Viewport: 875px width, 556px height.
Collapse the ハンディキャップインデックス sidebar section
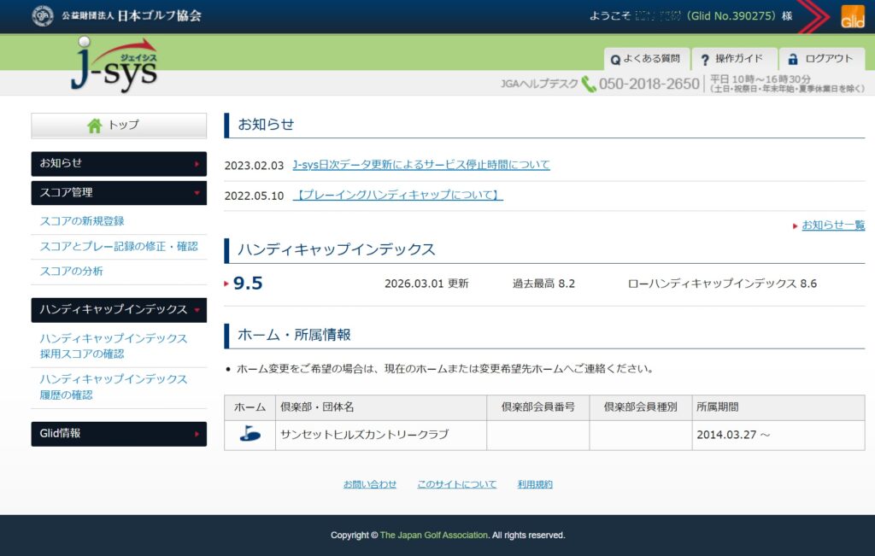pos(119,309)
